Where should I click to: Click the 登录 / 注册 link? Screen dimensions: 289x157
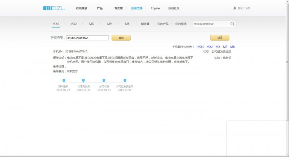(244, 8)
